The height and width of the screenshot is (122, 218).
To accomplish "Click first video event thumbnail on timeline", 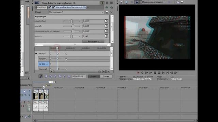I will (x=35, y=95).
